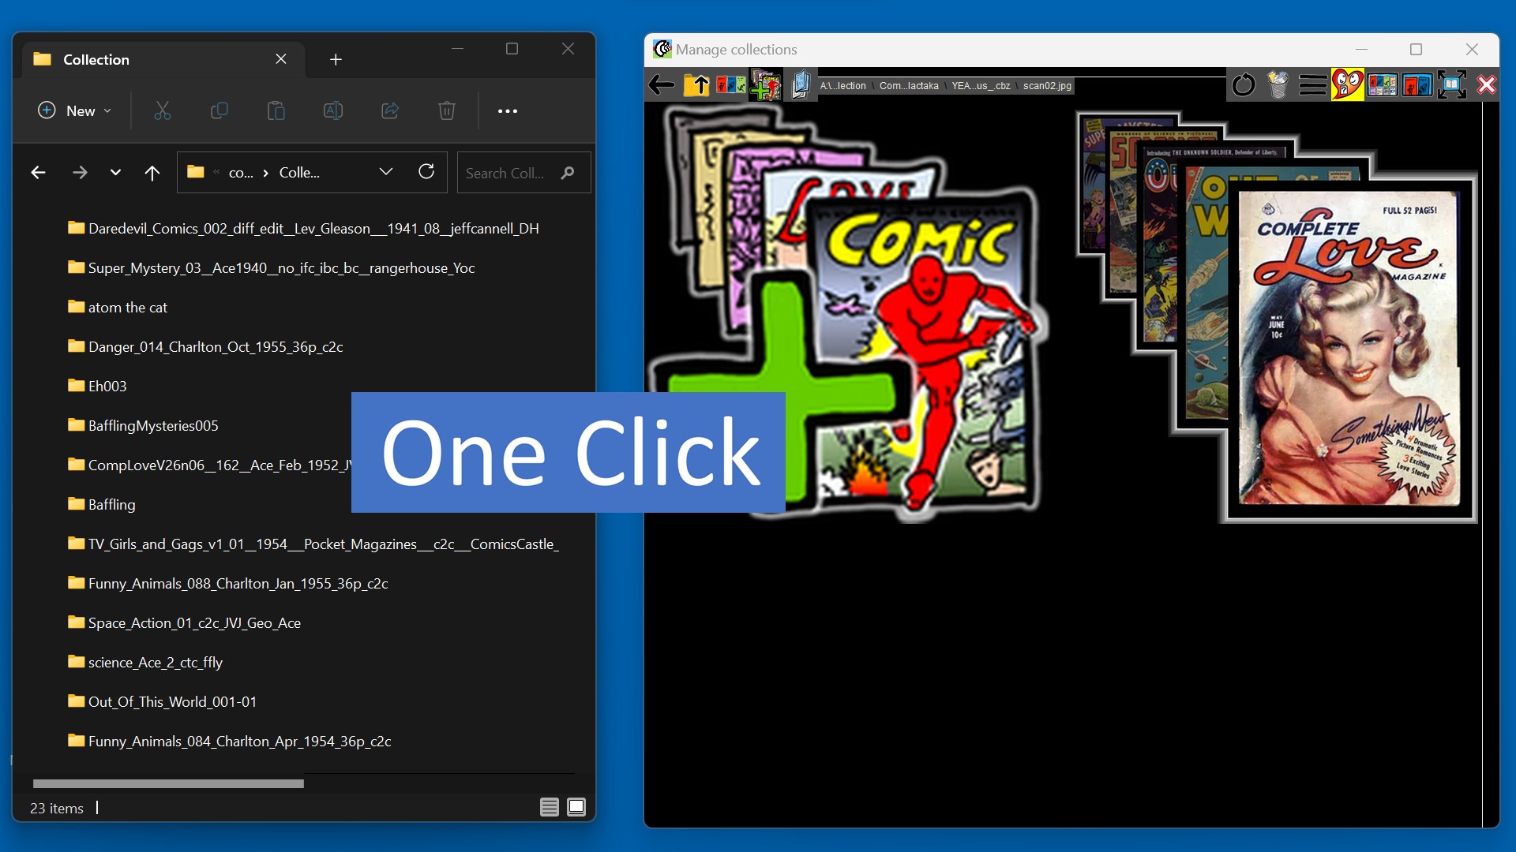Image resolution: width=1516 pixels, height=852 pixels.
Task: Click the YEA...us_.cbz breadcrumb segment
Action: click(x=981, y=86)
